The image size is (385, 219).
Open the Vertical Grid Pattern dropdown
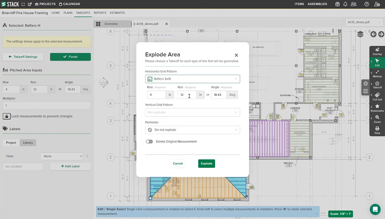192,112
